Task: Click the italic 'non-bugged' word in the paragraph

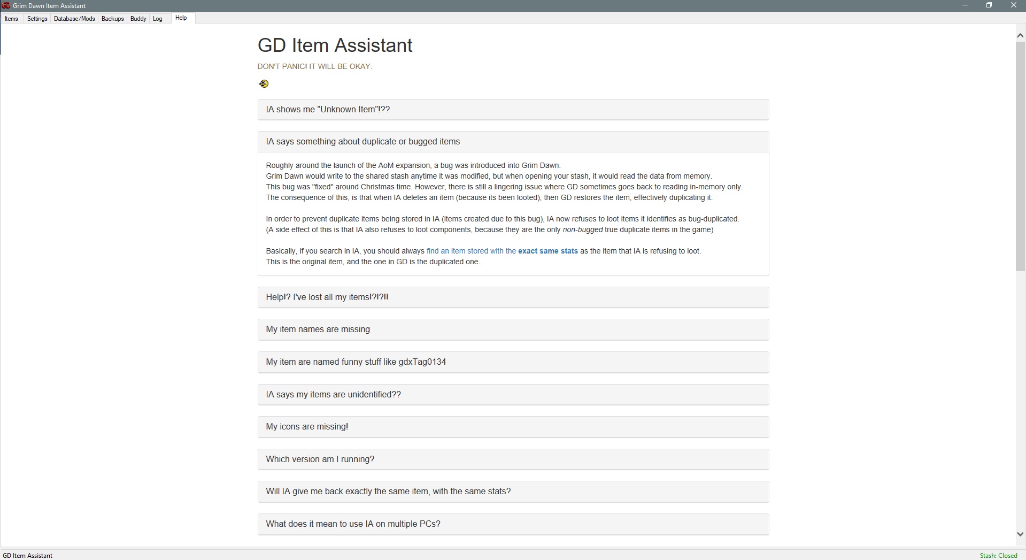Action: click(x=583, y=229)
